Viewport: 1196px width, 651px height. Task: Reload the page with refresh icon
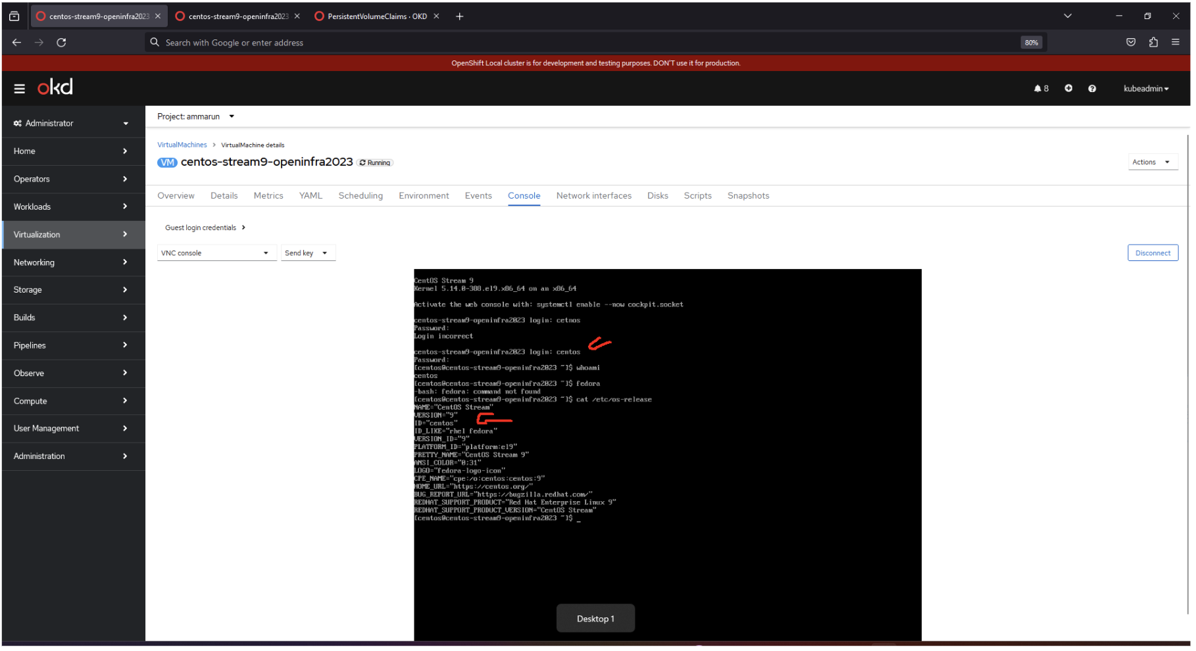[62, 43]
